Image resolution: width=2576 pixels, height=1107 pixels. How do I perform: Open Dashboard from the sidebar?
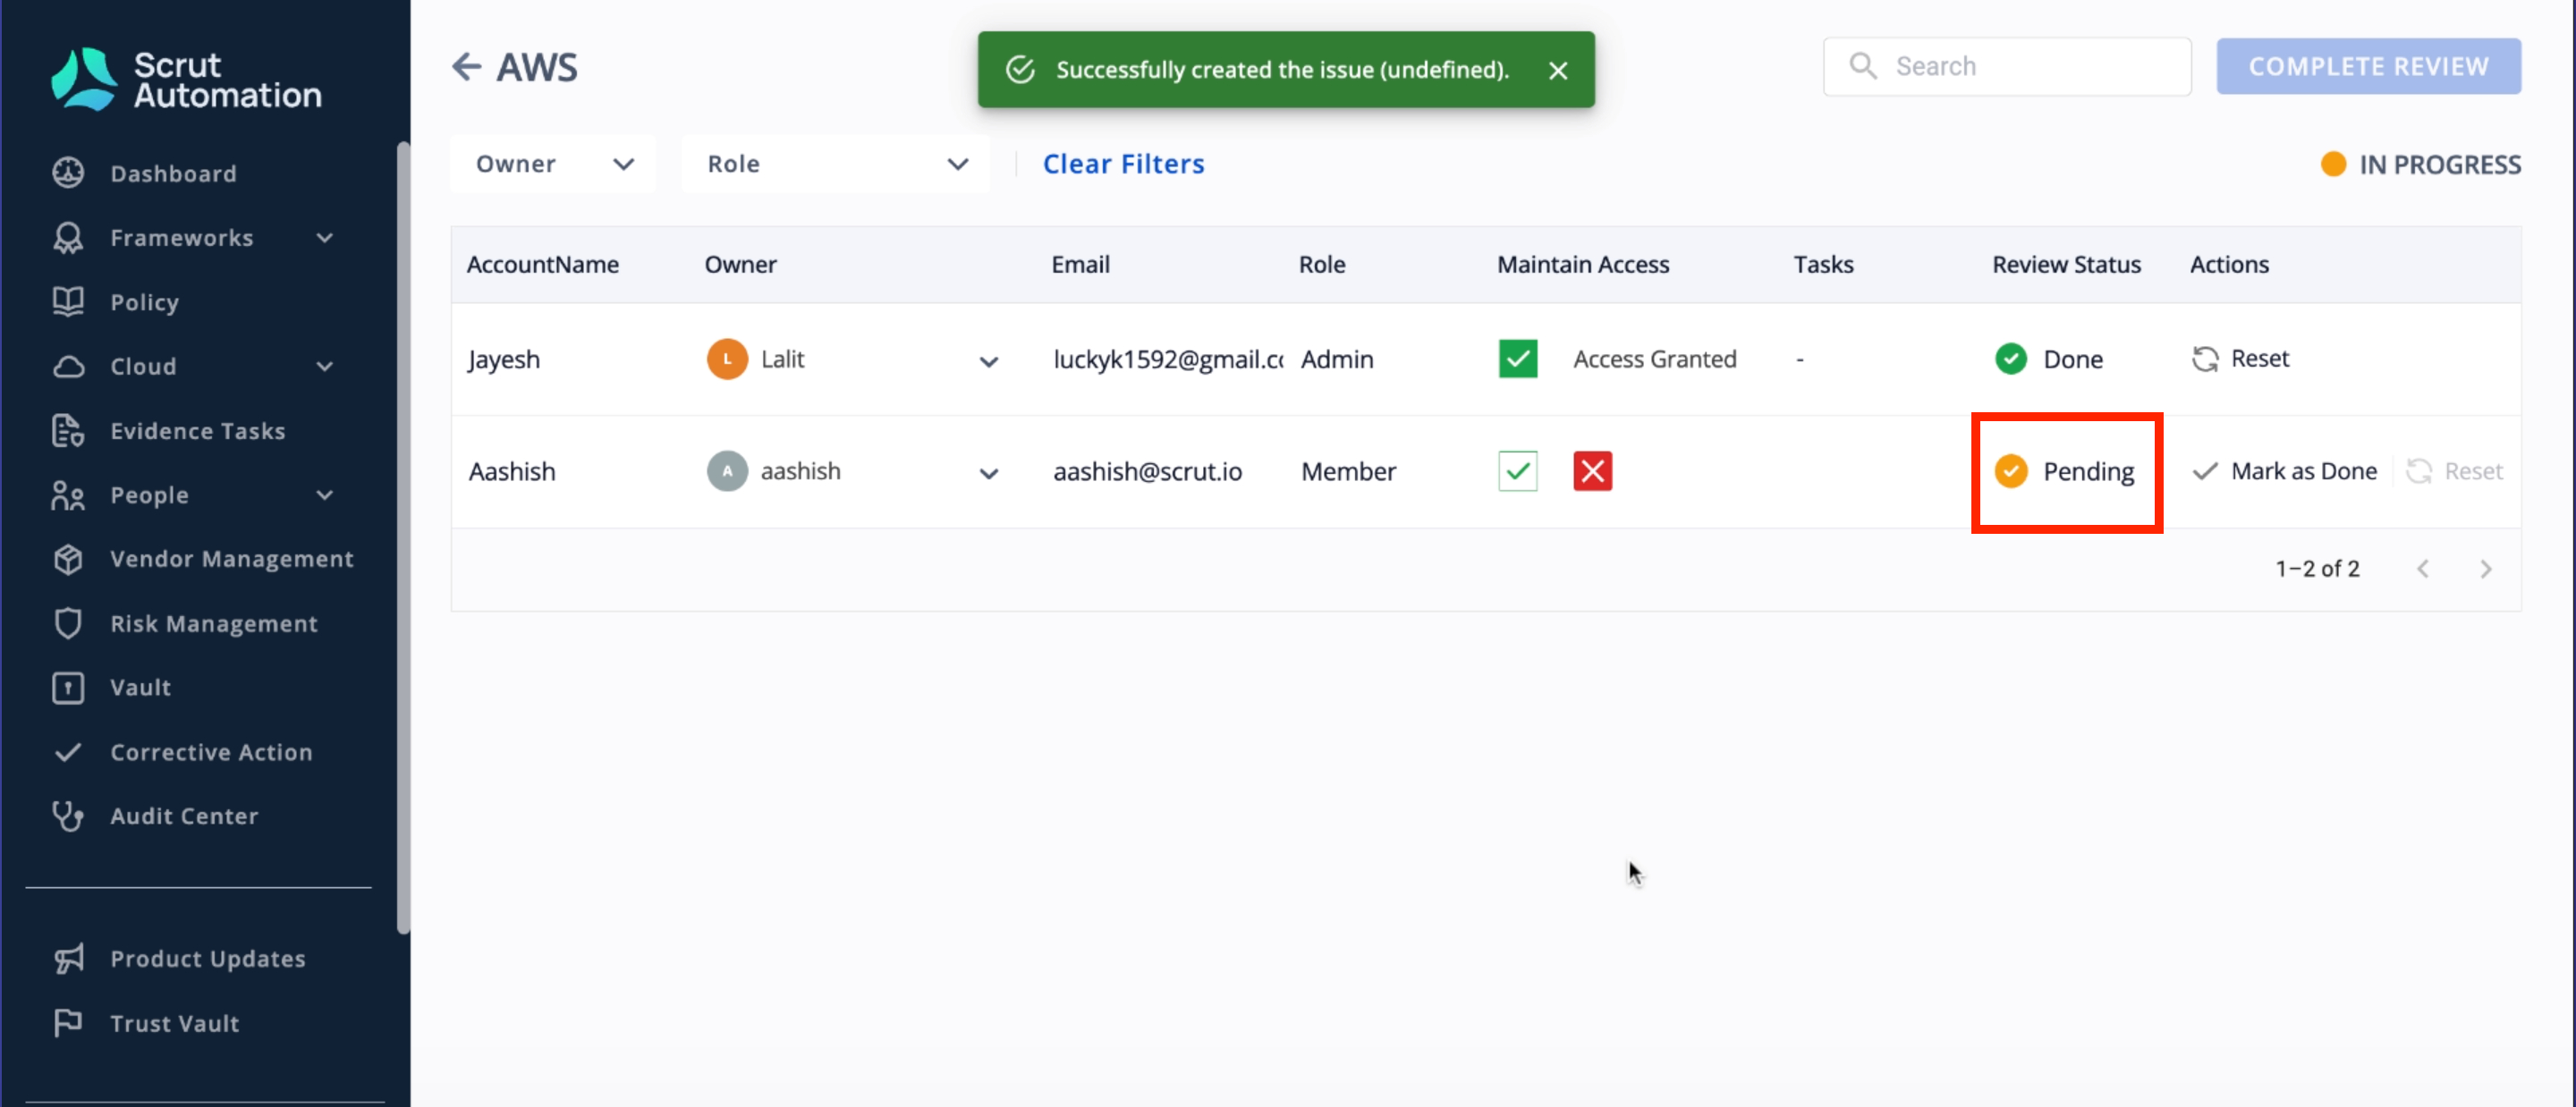pyautogui.click(x=173, y=173)
